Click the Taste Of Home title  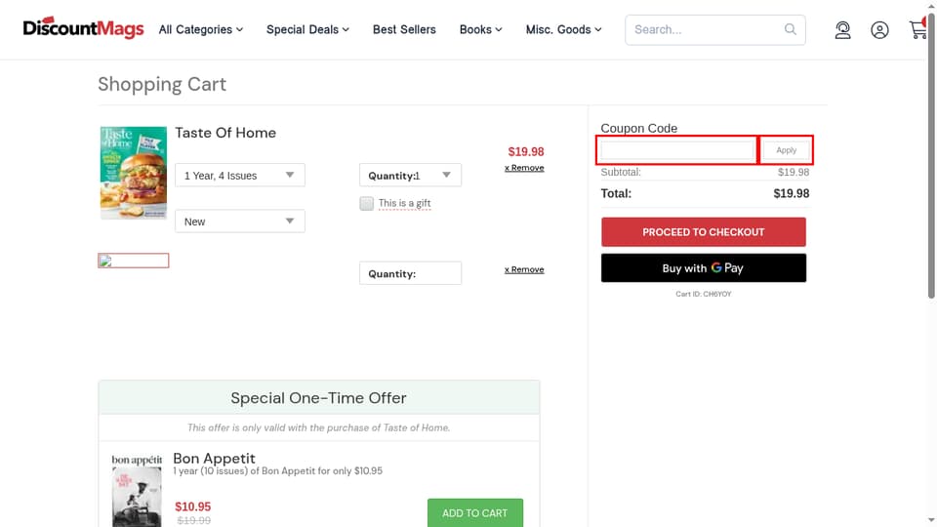[x=225, y=133]
